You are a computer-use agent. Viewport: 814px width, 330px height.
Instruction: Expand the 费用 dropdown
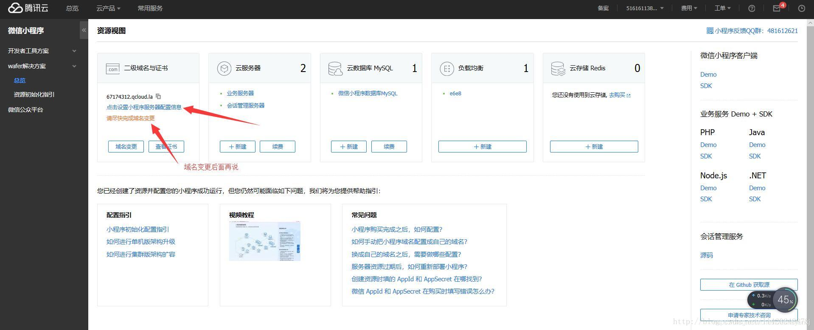[x=689, y=8]
